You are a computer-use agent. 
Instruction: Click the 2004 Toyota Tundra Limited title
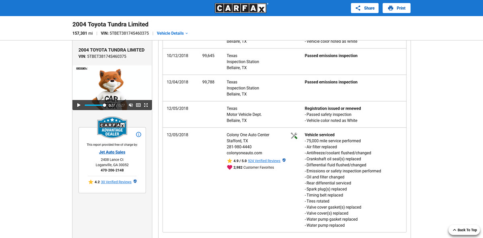[x=110, y=24]
